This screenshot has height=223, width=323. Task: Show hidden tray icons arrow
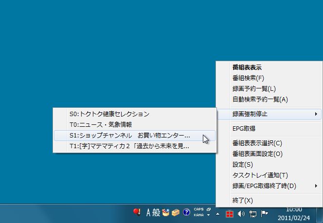tap(217, 214)
